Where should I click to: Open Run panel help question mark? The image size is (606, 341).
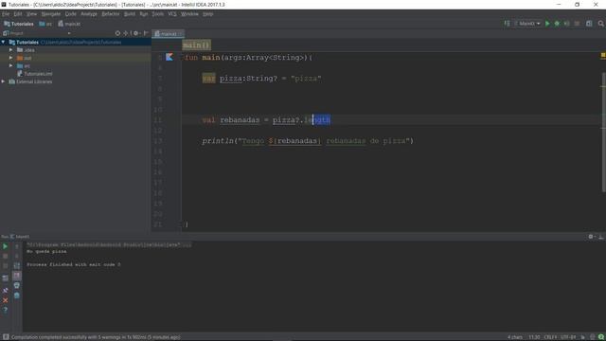coord(6,310)
